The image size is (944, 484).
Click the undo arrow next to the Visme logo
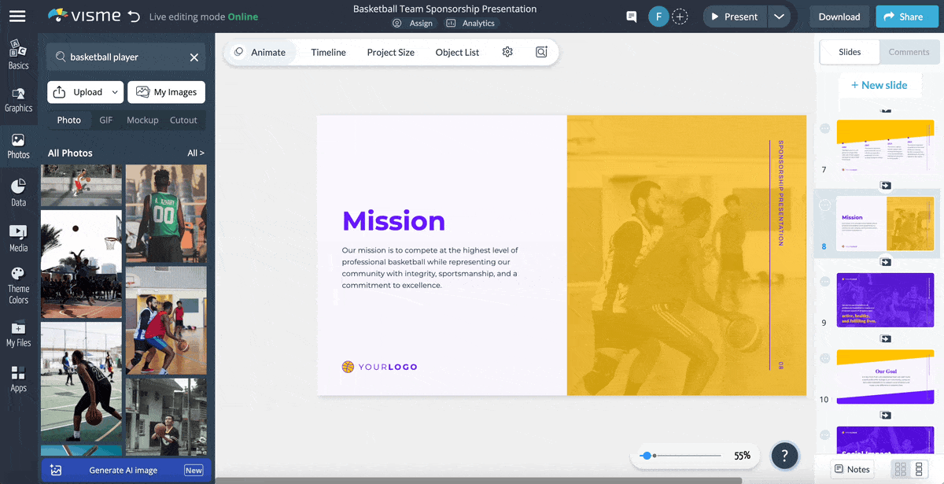tap(134, 17)
